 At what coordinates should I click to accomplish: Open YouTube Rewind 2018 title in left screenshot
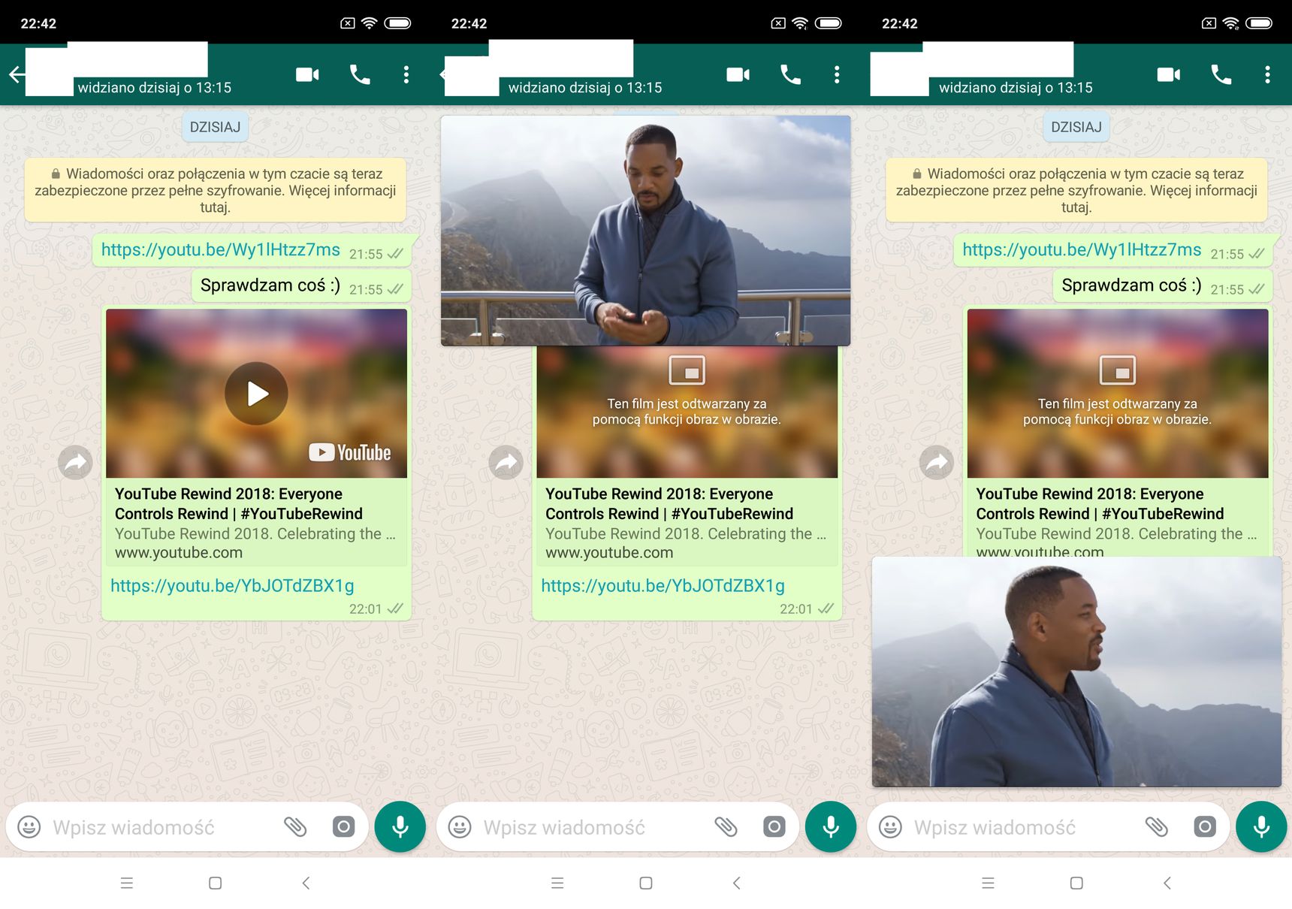coord(239,503)
